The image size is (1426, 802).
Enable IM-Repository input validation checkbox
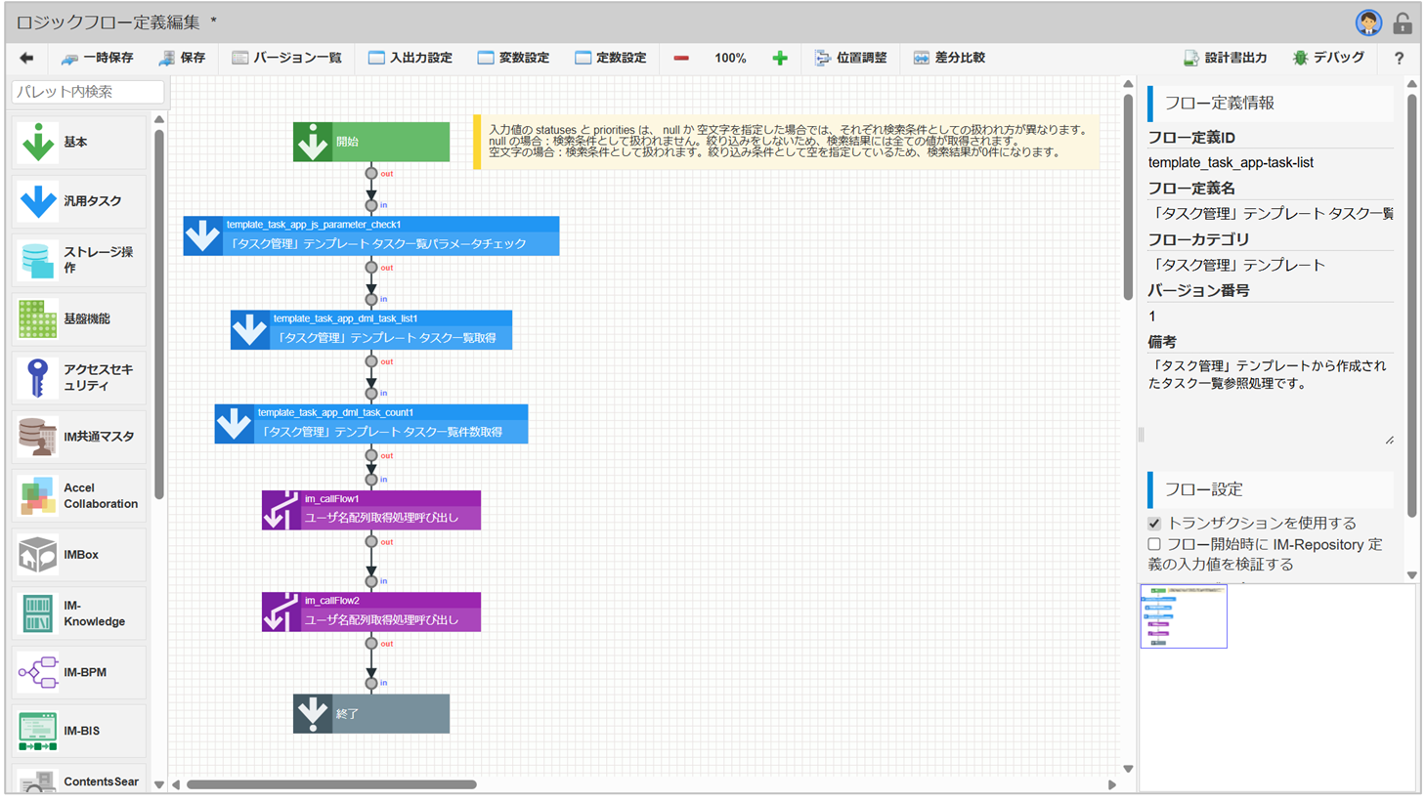pyautogui.click(x=1154, y=545)
